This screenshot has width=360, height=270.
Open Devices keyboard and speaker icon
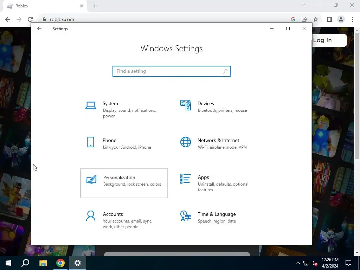coord(186,105)
